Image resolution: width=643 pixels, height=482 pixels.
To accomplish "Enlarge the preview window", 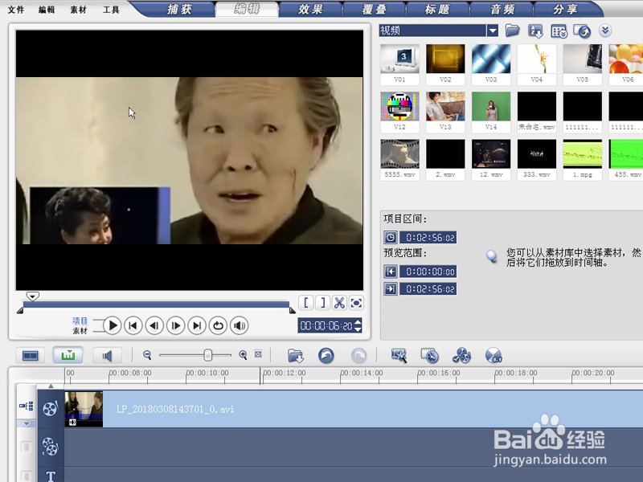I will 356,303.
